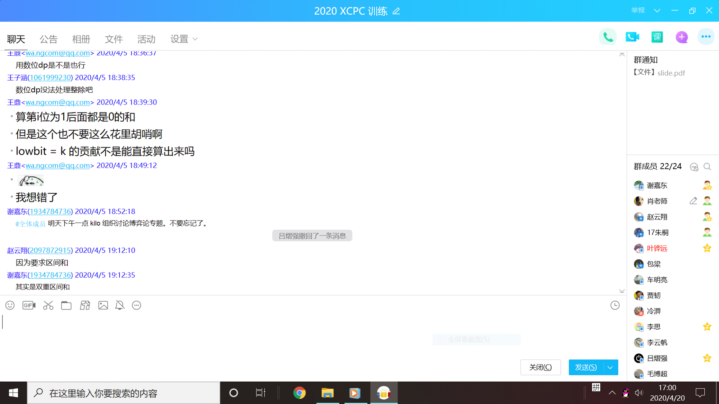This screenshot has height=404, width=719.
Task: Send a file via folder icon
Action: click(66, 305)
